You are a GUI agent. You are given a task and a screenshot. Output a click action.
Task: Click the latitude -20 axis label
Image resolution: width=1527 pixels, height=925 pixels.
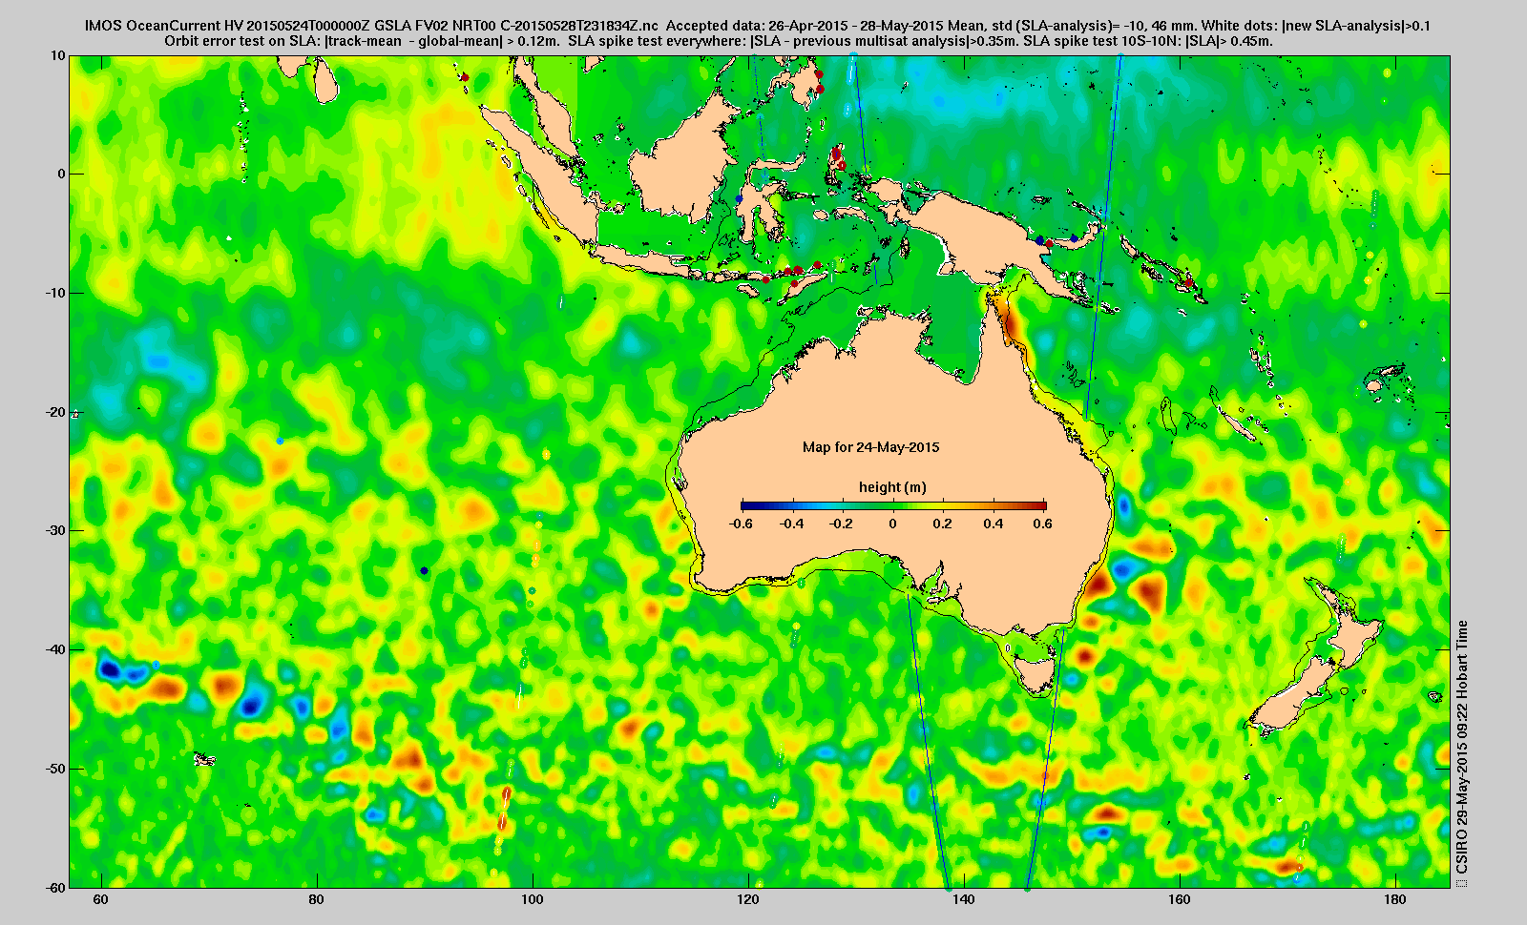(55, 412)
